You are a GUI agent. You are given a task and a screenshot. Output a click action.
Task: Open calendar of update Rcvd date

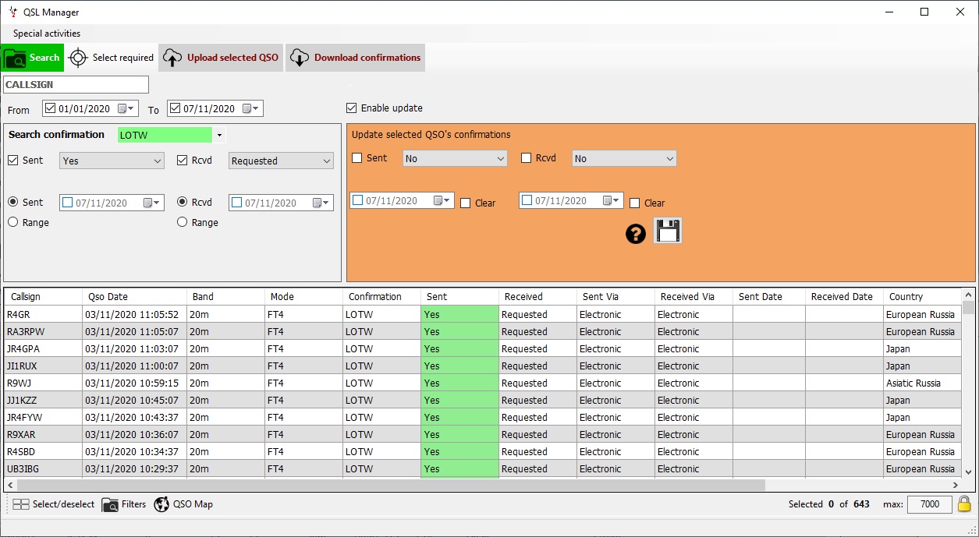click(611, 200)
